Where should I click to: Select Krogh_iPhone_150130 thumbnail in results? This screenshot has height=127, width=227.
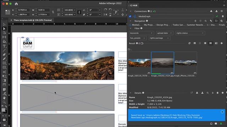(x=186, y=63)
